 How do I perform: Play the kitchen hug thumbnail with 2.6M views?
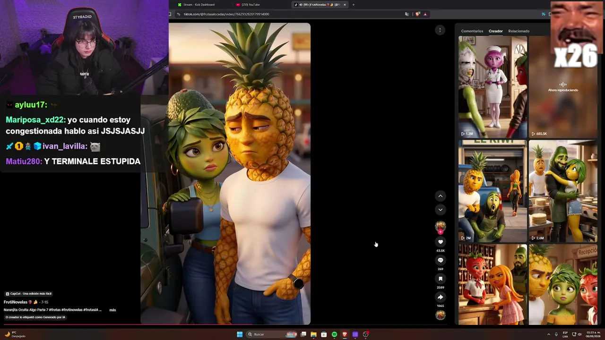click(563, 191)
